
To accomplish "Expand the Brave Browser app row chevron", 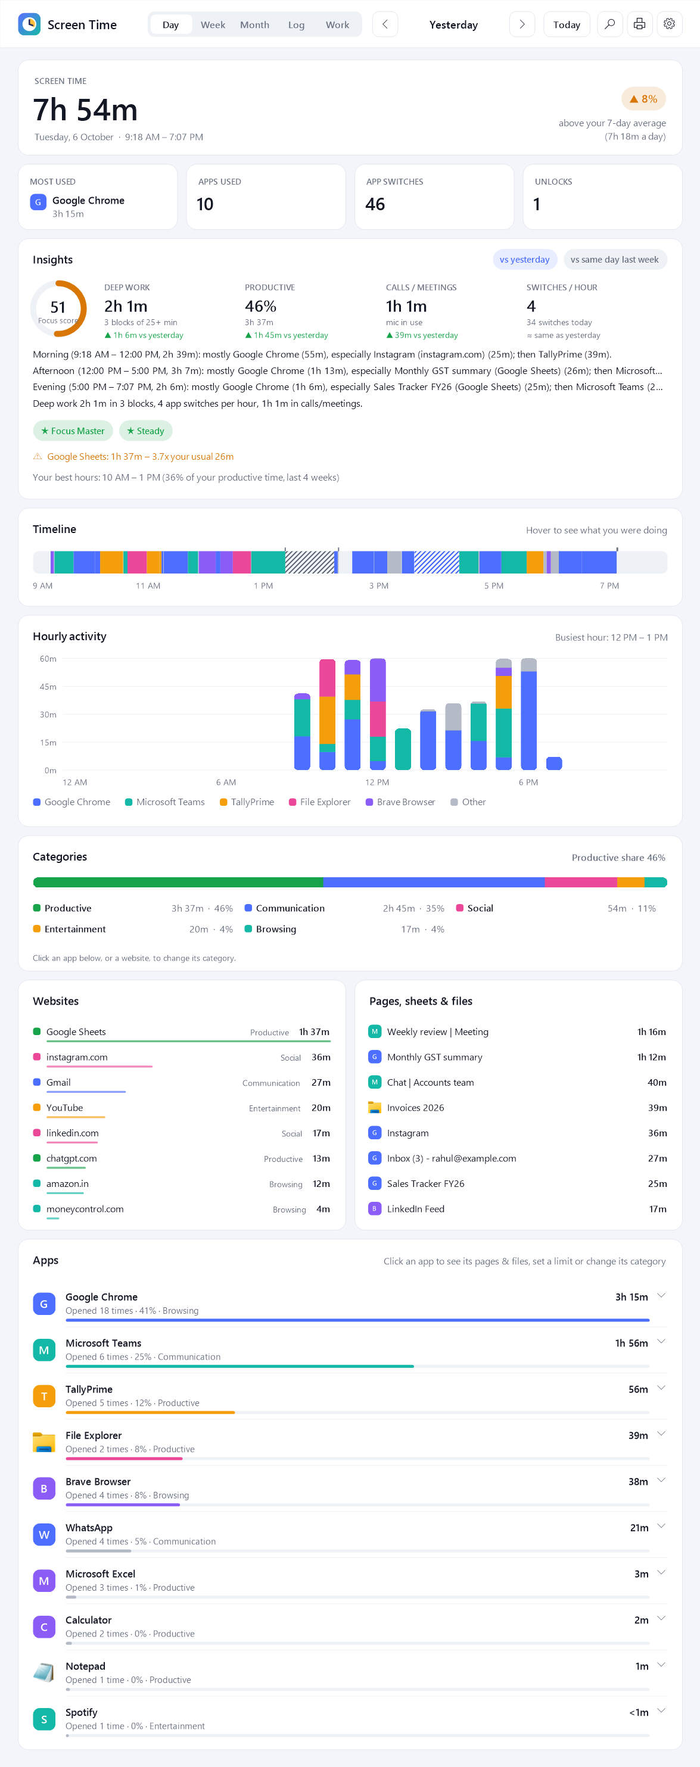I will click(661, 1479).
